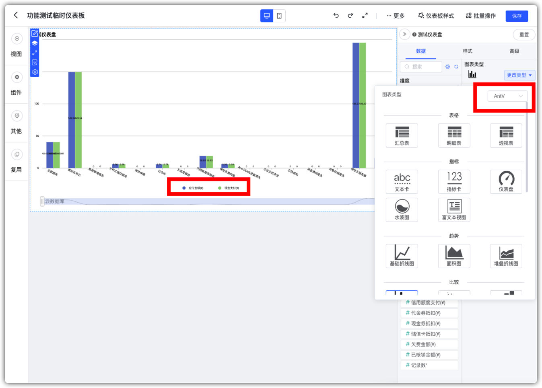Click the 保存 button
The image size is (542, 388).
[x=517, y=16]
